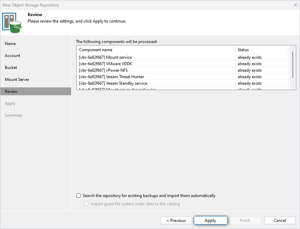Go back with the Previous button
The width and height of the screenshot is (300, 229).
click(x=176, y=220)
